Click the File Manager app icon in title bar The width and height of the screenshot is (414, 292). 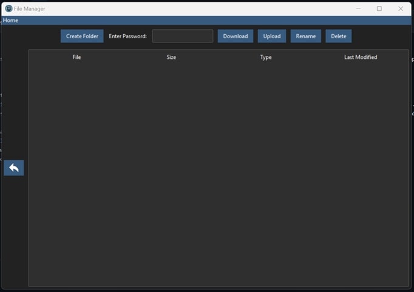coord(8,8)
